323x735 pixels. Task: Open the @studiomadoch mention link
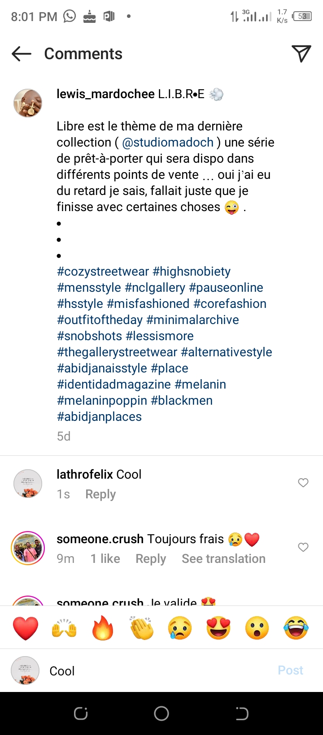168,143
